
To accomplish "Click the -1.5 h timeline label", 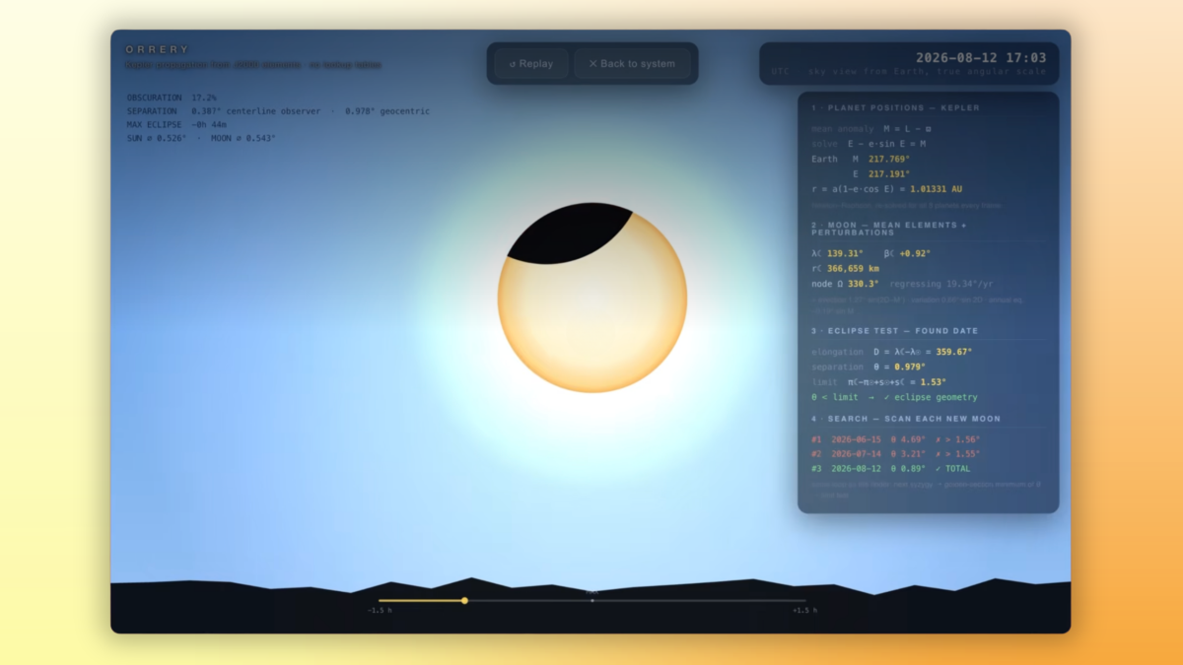I will [380, 610].
